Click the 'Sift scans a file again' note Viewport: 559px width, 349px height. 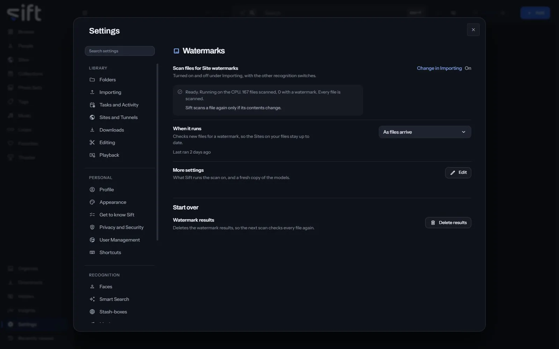[233, 108]
